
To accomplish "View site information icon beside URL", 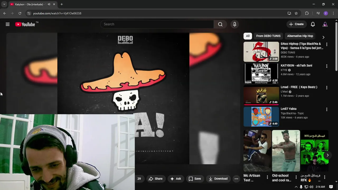I will pyautogui.click(x=29, y=13).
